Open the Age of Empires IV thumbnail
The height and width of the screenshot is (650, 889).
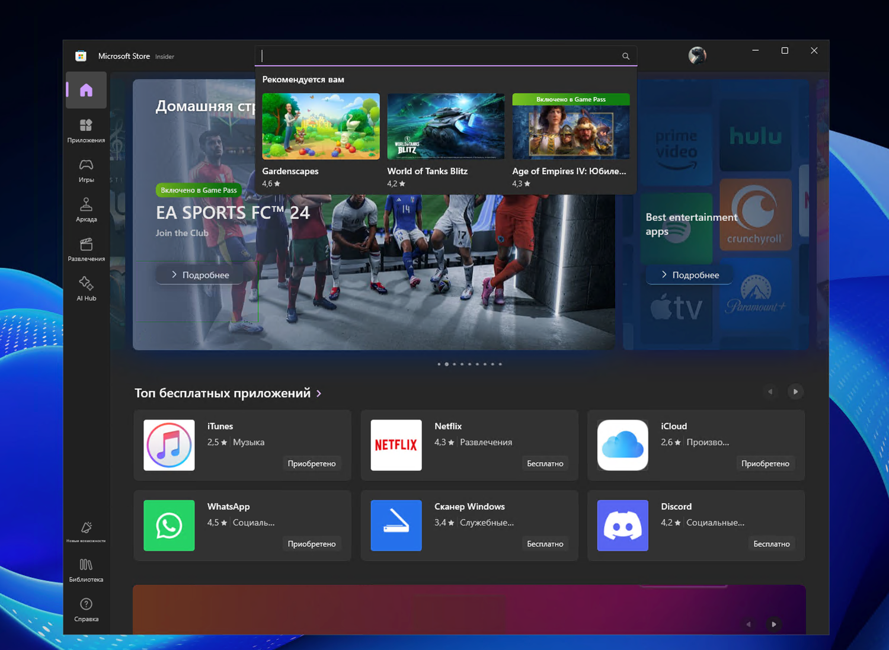point(571,126)
